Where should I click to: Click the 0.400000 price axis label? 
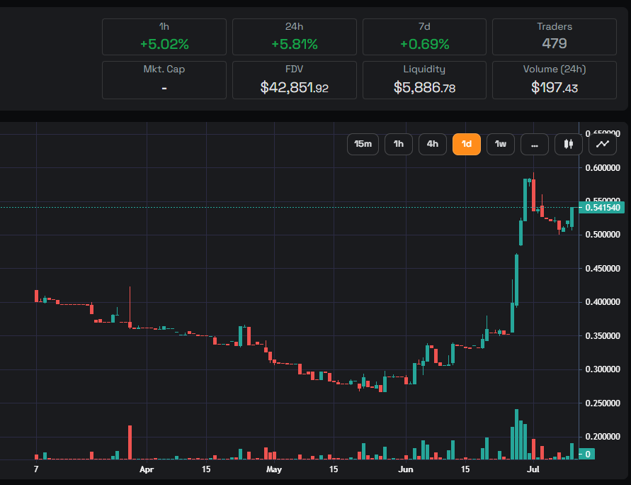point(603,302)
